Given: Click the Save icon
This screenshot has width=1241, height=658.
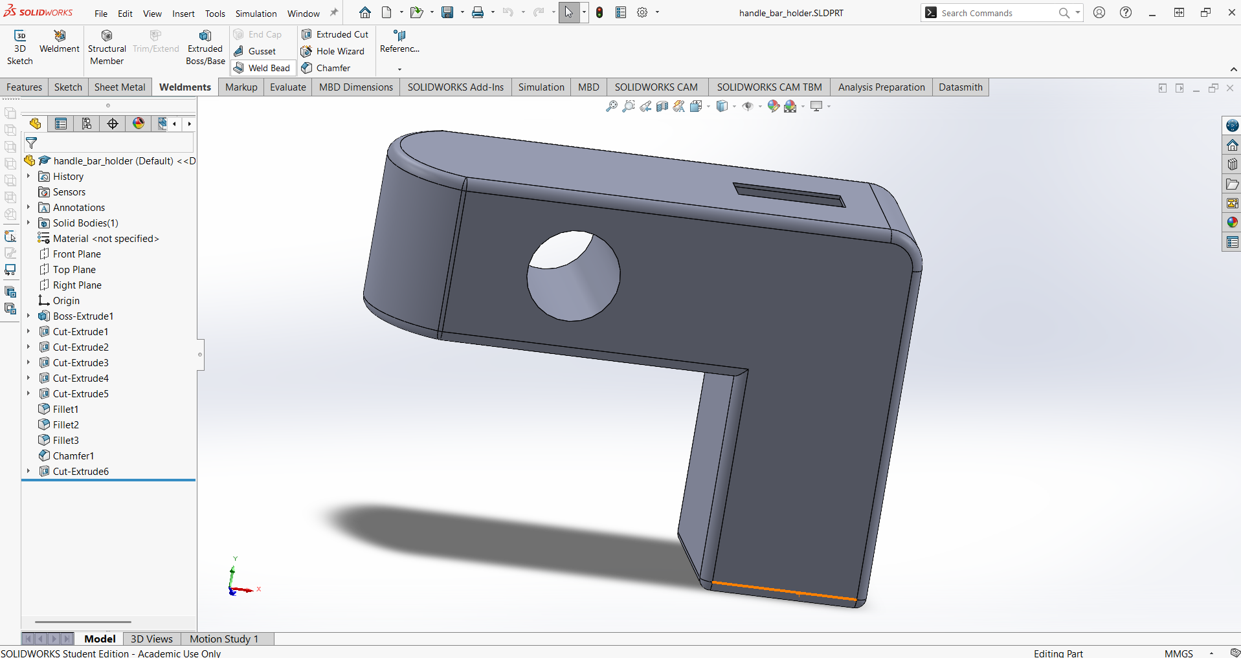Looking at the screenshot, I should tap(447, 12).
